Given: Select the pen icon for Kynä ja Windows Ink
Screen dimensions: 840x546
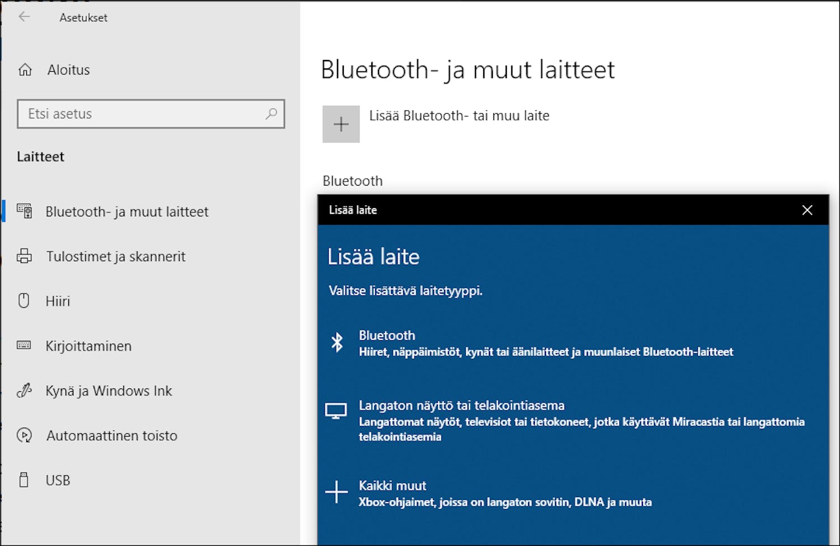Looking at the screenshot, I should 25,391.
